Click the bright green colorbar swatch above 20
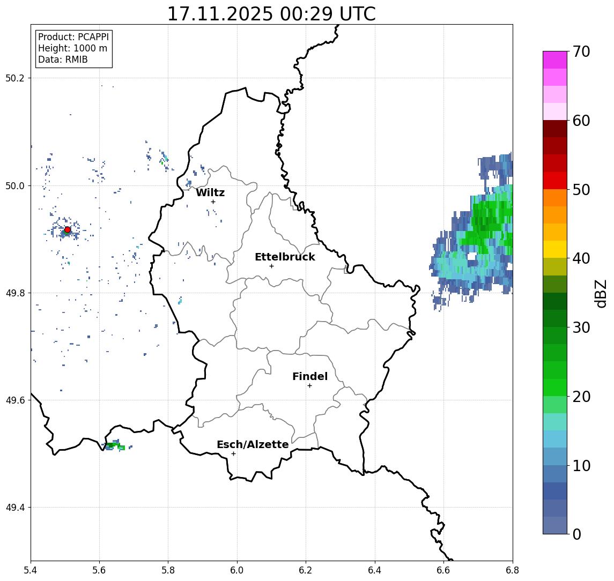Screen dimensions: 614x581 coord(555,387)
